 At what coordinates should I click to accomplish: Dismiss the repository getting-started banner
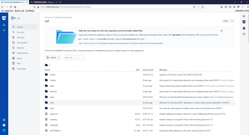(221, 31)
